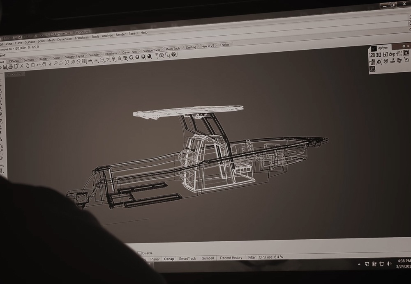Switch to the New in V5 tab

(x=208, y=46)
